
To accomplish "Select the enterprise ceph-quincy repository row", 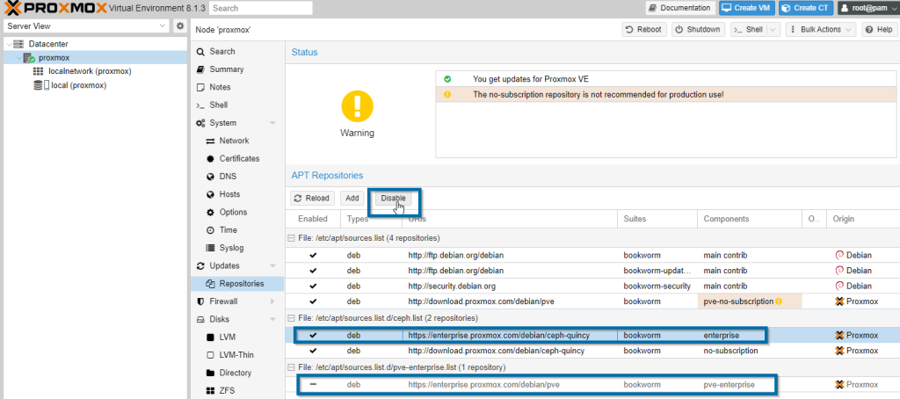I will coord(592,335).
